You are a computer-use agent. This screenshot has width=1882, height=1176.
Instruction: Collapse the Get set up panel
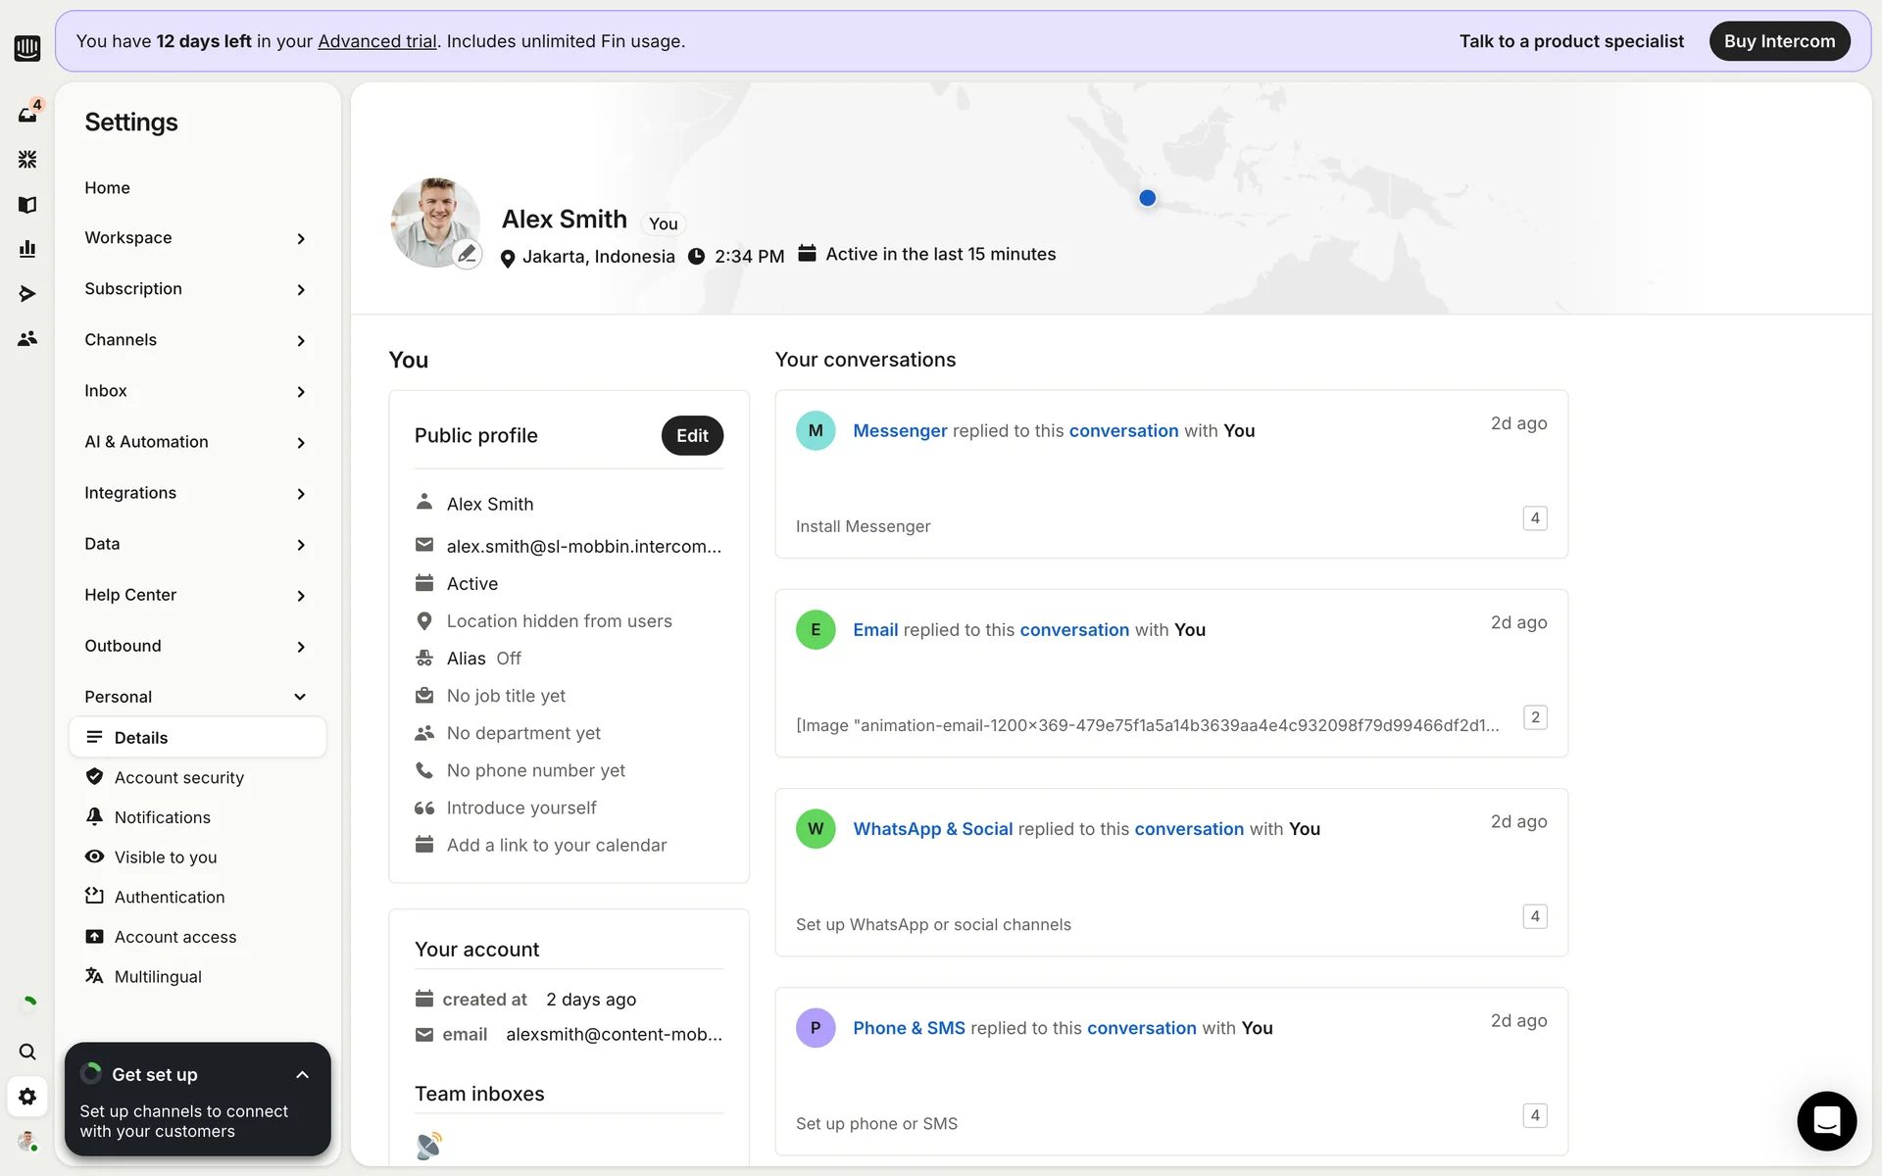pyautogui.click(x=302, y=1075)
